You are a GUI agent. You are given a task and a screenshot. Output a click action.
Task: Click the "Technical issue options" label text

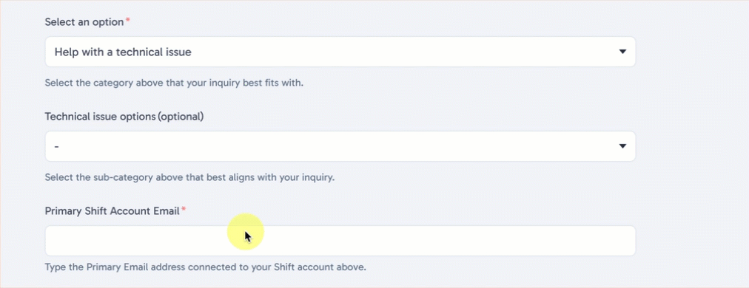[101, 117]
